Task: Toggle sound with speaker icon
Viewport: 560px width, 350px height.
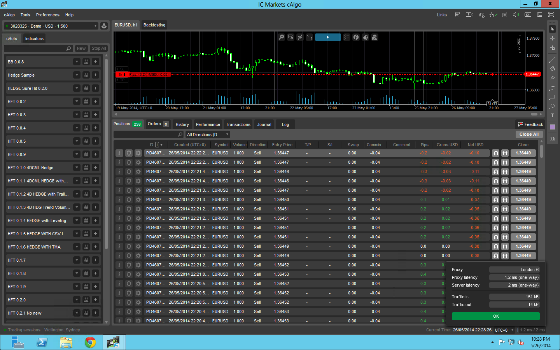Action: [x=516, y=15]
